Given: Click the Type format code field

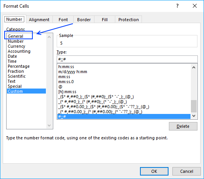Looking at the screenshot, I should pos(127,59).
